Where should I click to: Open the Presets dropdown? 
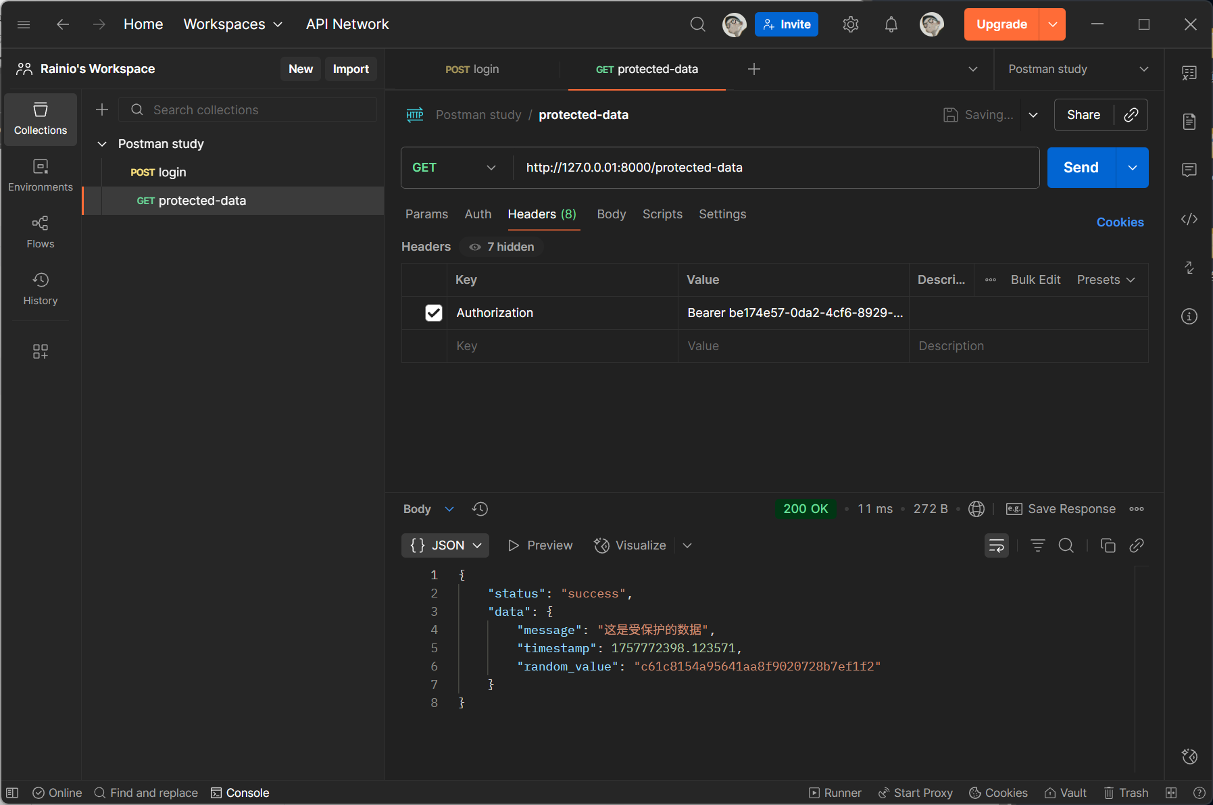pyautogui.click(x=1106, y=280)
